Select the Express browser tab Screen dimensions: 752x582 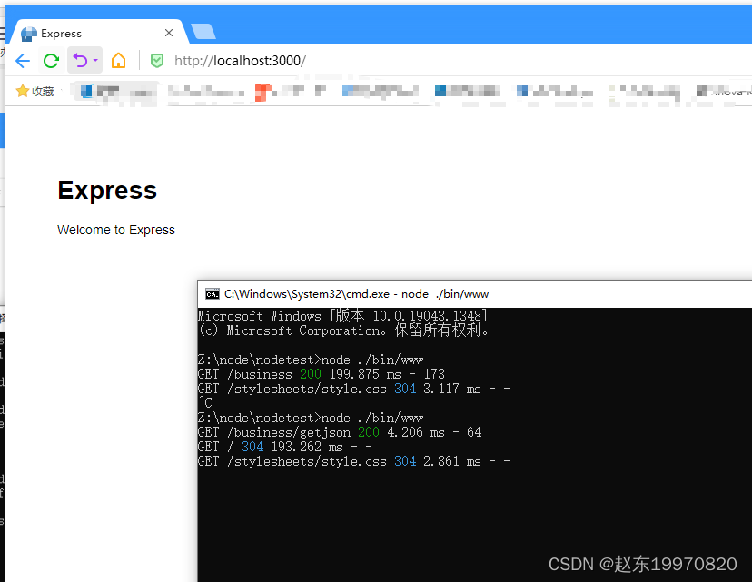pos(98,33)
